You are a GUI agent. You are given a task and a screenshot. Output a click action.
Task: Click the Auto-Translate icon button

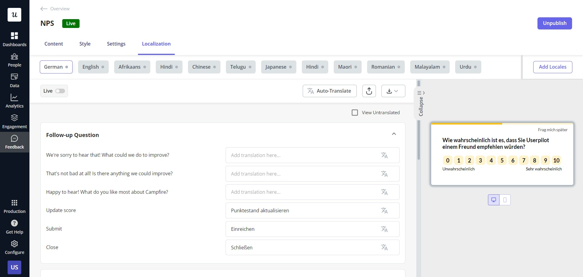pyautogui.click(x=311, y=91)
